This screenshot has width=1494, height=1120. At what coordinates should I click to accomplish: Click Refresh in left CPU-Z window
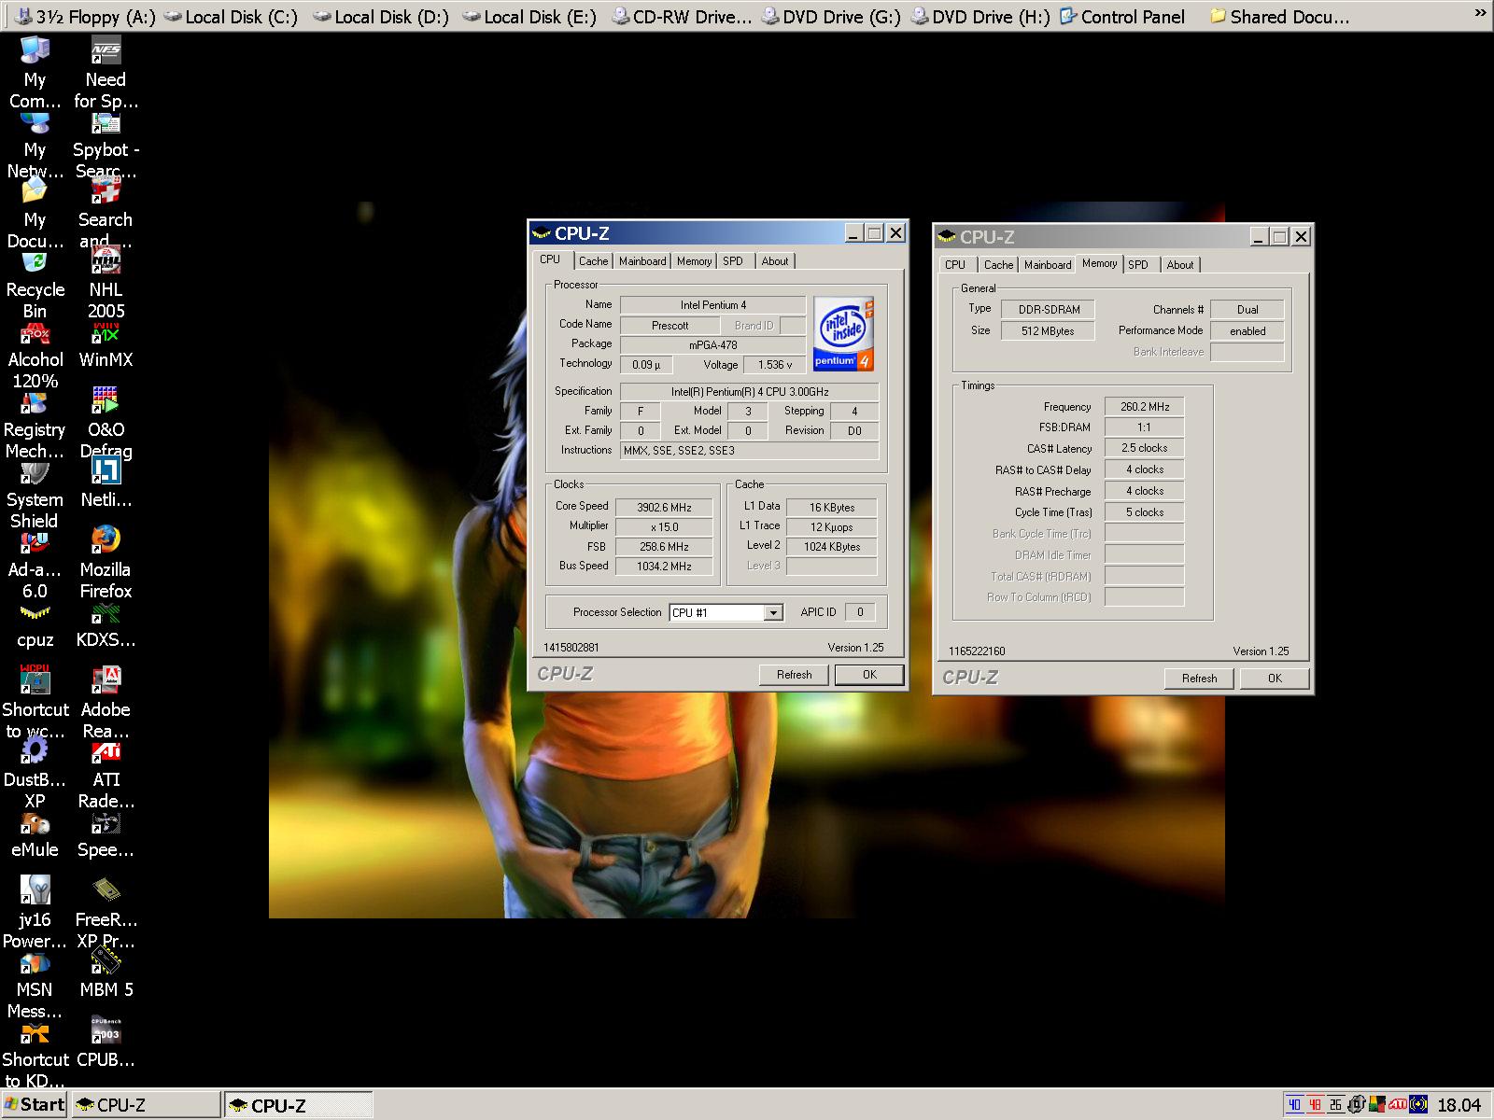[x=794, y=675]
